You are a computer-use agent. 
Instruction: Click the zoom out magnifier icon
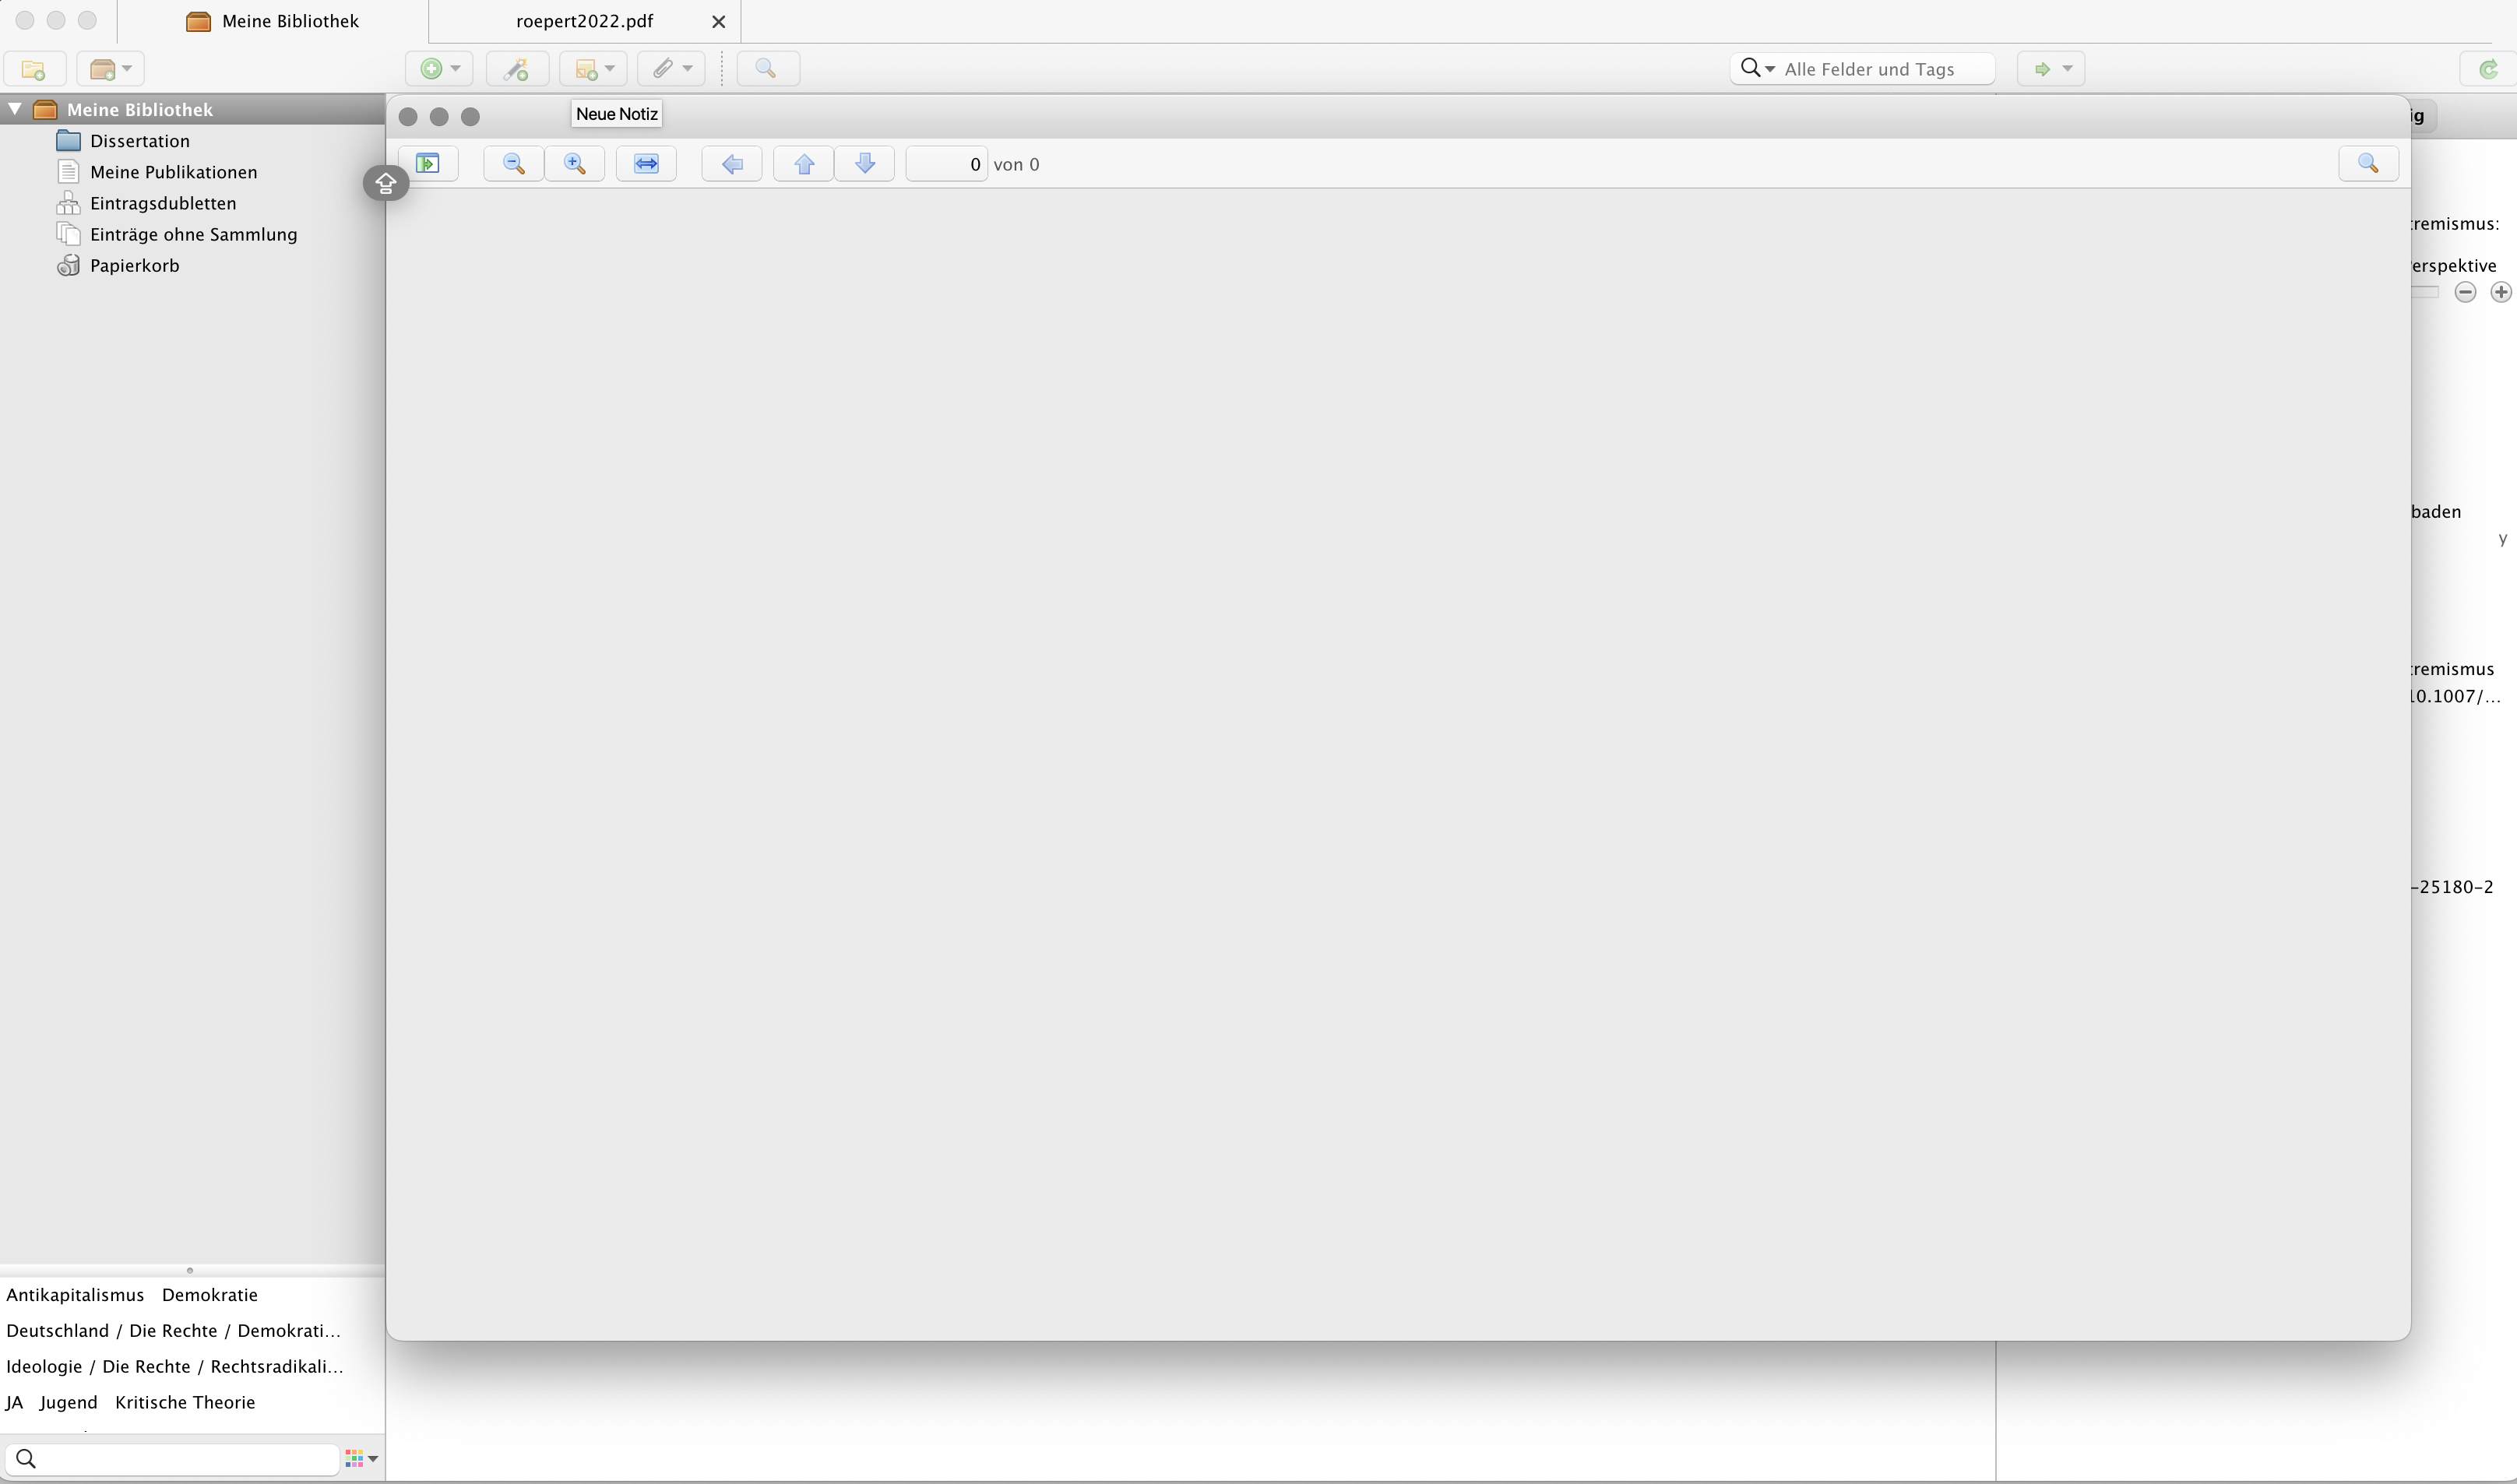click(x=514, y=164)
